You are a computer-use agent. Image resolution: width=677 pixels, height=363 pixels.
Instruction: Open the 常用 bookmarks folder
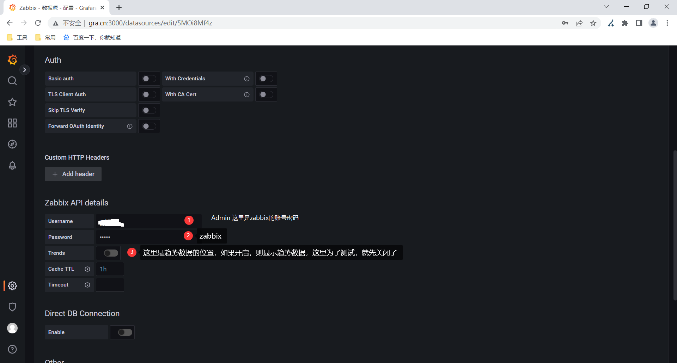point(45,37)
